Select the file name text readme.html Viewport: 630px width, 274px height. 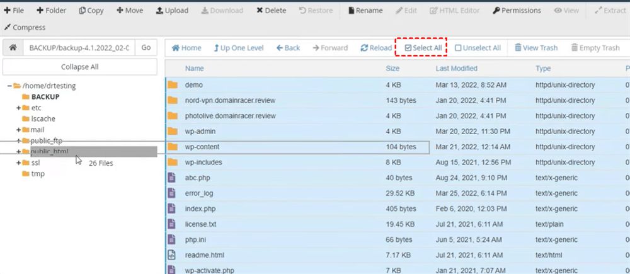click(205, 255)
